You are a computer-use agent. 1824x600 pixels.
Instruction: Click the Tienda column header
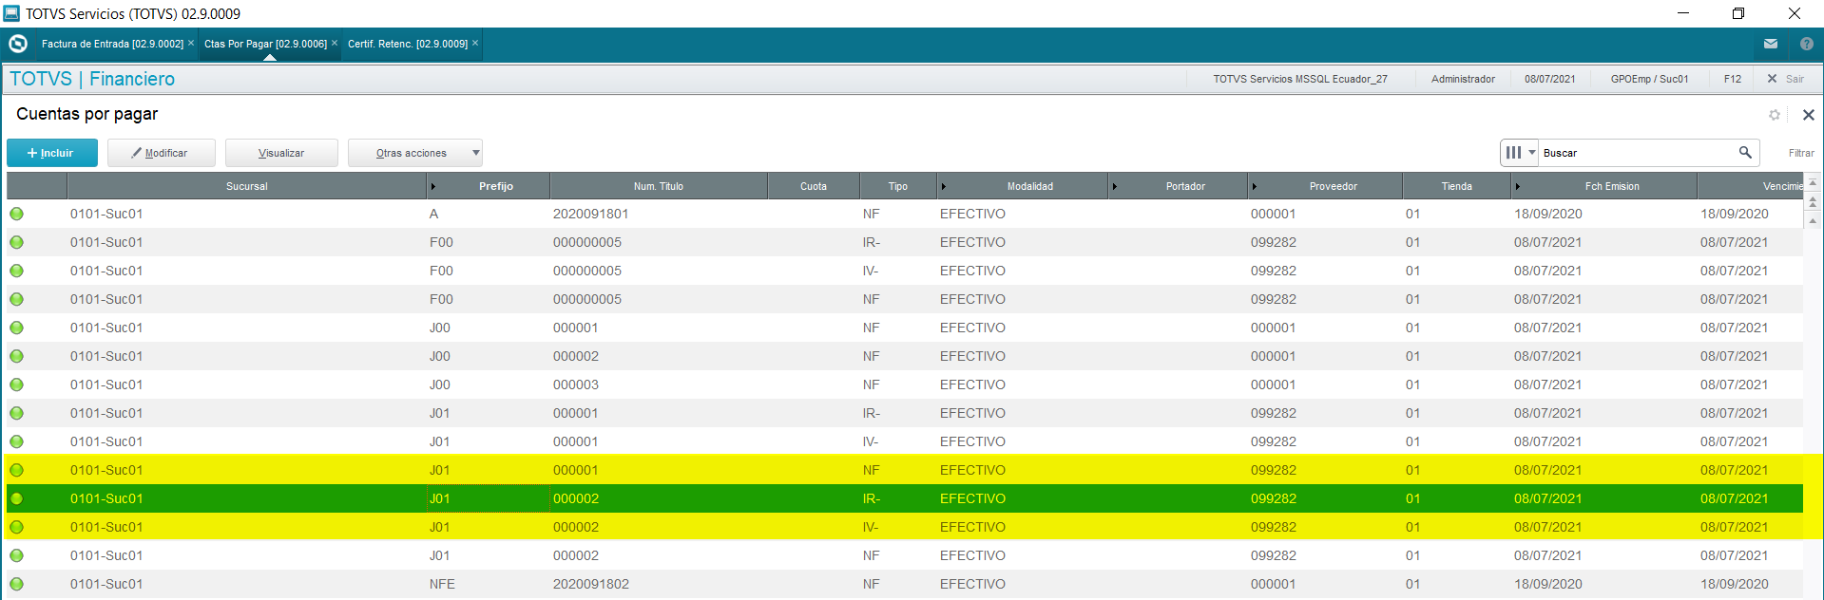click(x=1456, y=186)
